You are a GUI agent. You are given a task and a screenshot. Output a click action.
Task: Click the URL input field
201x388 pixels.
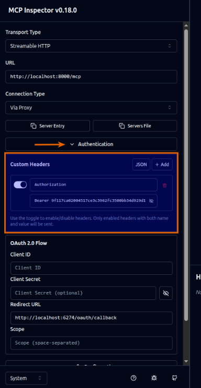(x=91, y=77)
